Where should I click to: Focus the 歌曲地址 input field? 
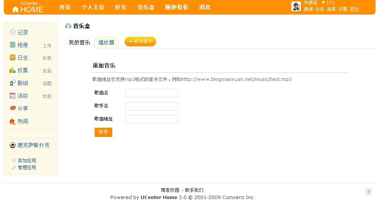click(152, 119)
